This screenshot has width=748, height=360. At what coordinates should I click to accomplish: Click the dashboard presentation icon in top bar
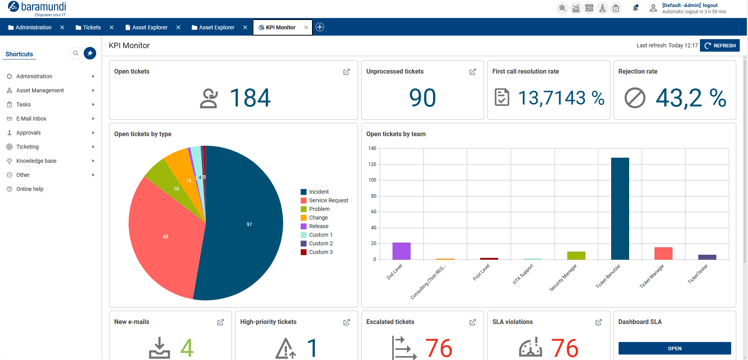(589, 8)
